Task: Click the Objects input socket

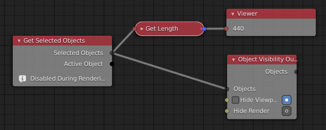Action: pos(227,89)
